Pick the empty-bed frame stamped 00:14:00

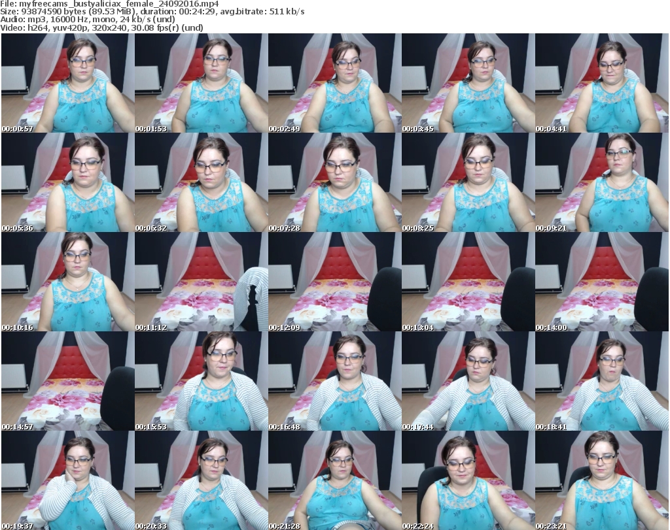click(x=602, y=282)
